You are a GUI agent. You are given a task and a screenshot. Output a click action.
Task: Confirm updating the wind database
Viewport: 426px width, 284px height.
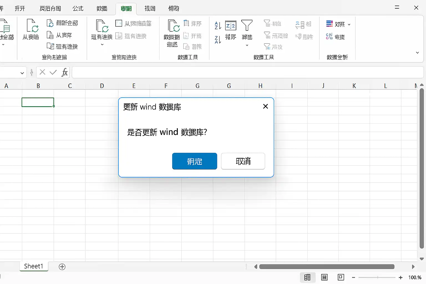pos(194,161)
